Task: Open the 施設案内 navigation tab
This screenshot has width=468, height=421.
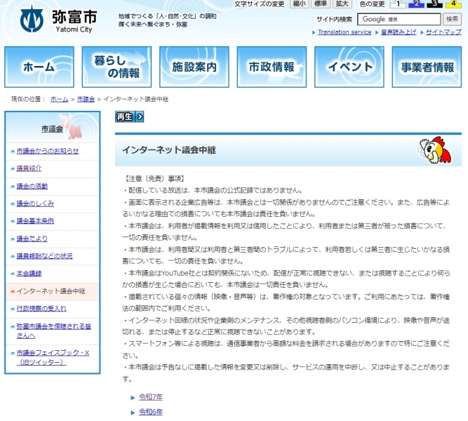Action: (194, 67)
